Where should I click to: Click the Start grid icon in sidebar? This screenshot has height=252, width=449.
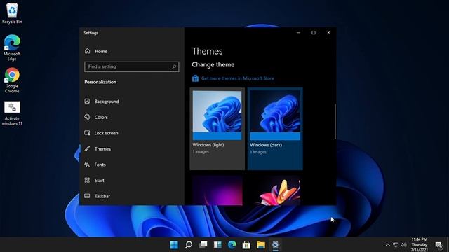(87, 180)
